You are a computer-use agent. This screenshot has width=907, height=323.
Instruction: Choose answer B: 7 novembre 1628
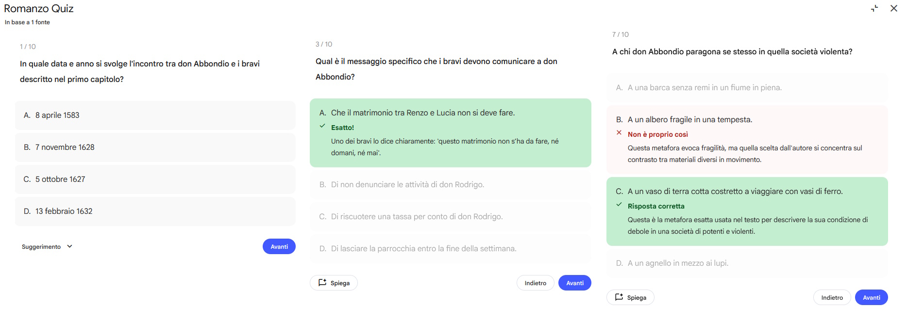coord(155,147)
